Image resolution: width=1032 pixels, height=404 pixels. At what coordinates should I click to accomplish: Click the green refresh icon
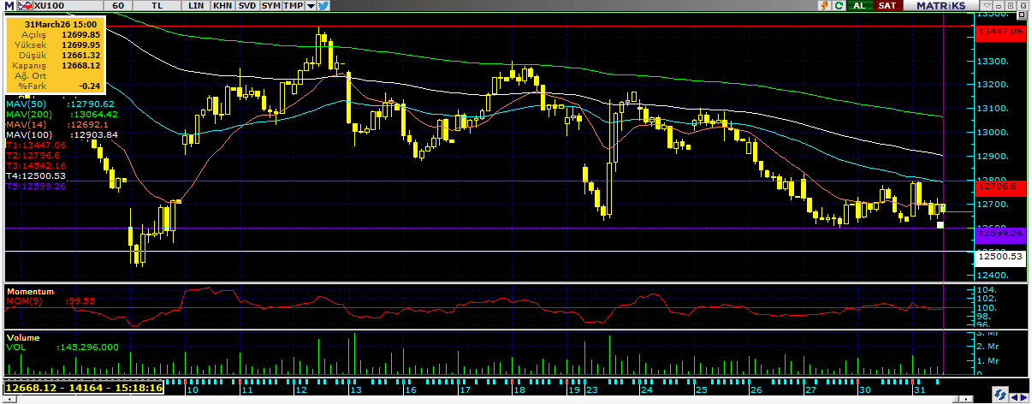(838, 5)
